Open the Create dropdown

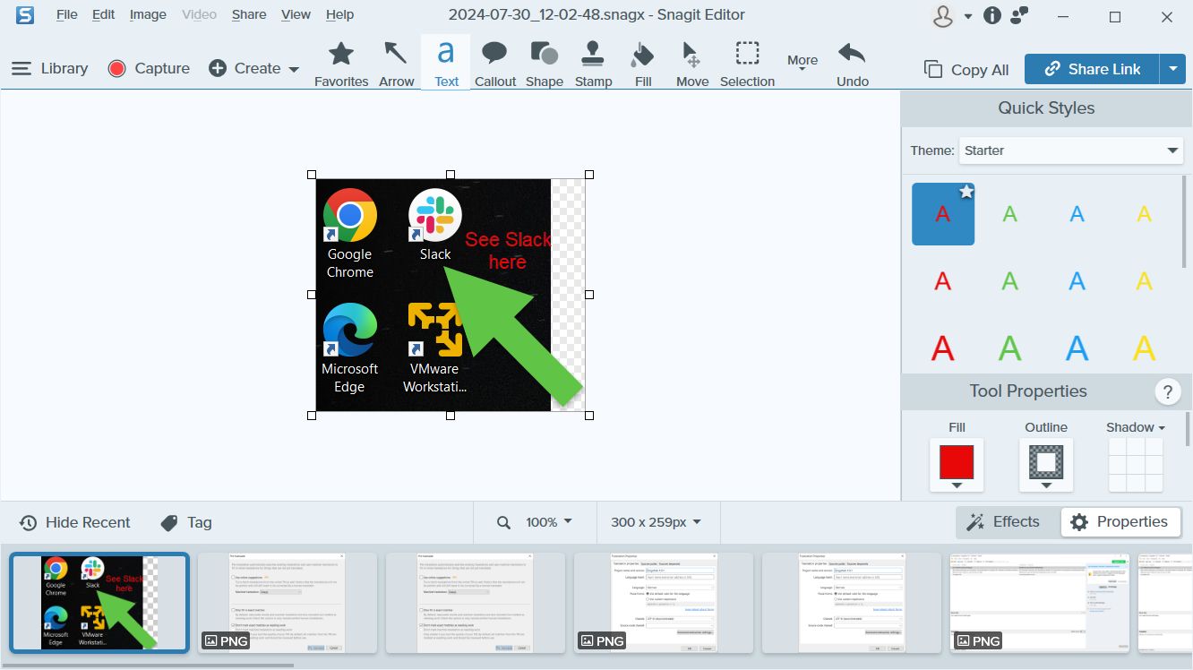[254, 68]
